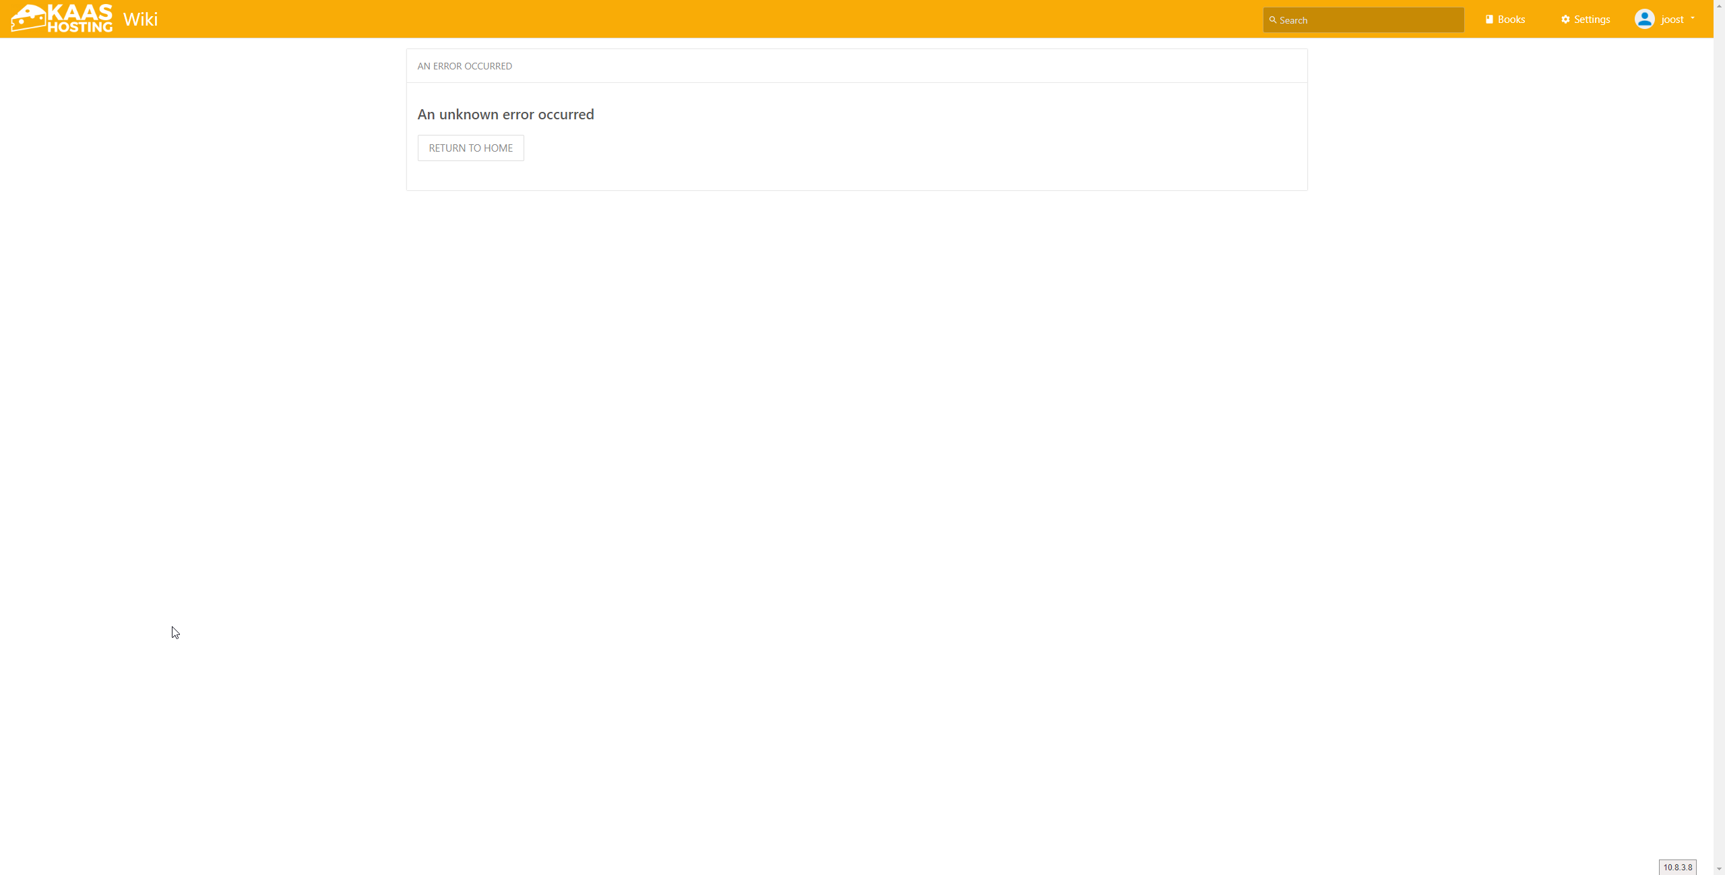Viewport: 1725px width, 875px height.
Task: Click the 10.8.3.8 version badge
Action: pos(1677,867)
